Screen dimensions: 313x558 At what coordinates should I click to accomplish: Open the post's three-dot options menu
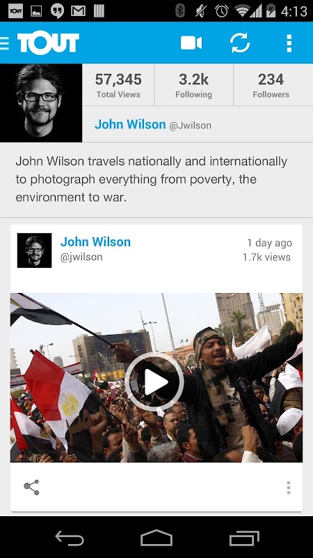pos(289,488)
